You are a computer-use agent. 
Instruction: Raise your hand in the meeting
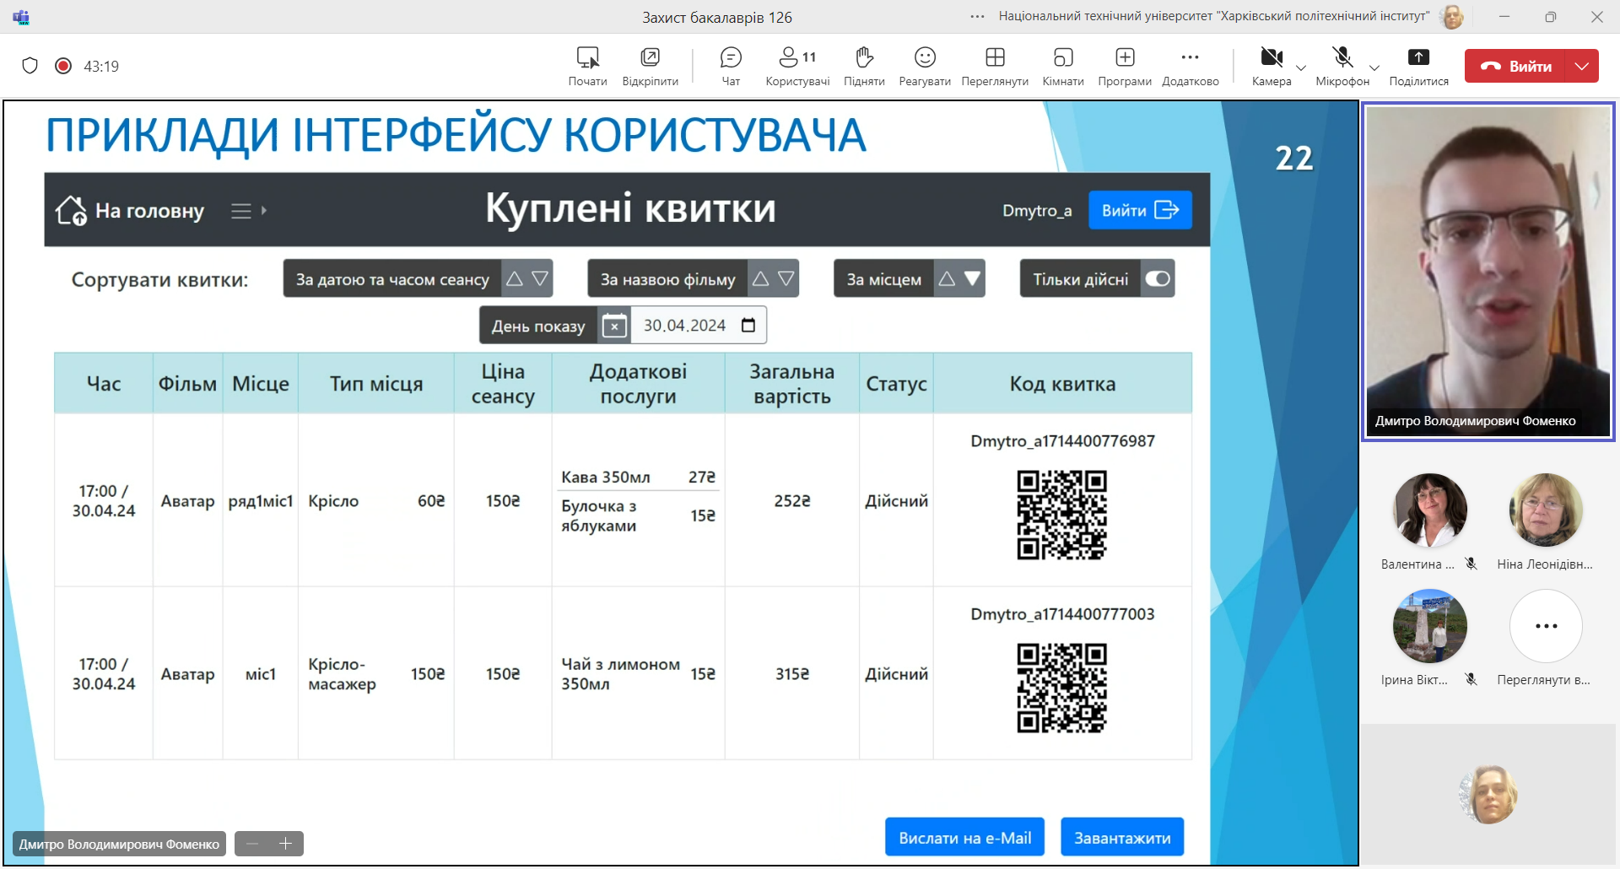[864, 66]
